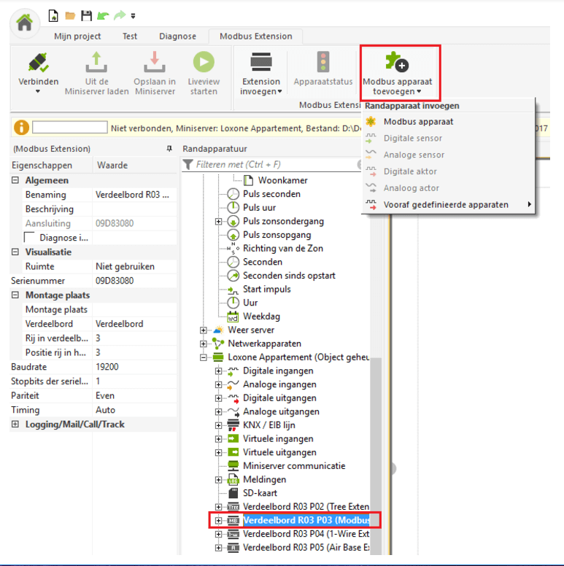Start Liveview with the play icon
564x566 pixels.
click(204, 63)
